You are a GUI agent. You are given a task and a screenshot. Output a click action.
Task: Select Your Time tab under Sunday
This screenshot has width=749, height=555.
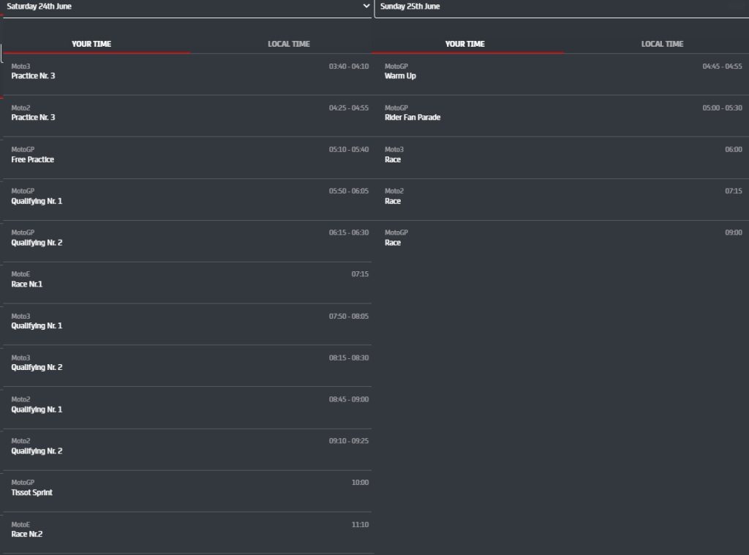point(464,44)
